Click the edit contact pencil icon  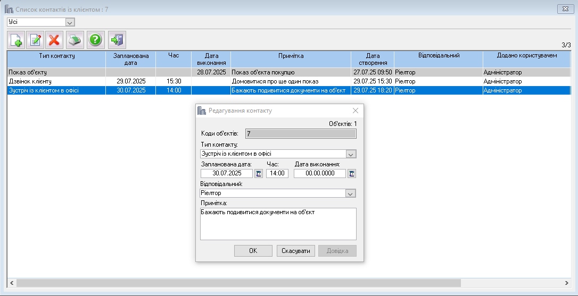point(35,40)
